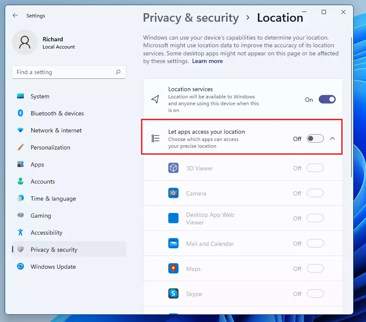Toggle location access for 3D Viewer

(315, 168)
